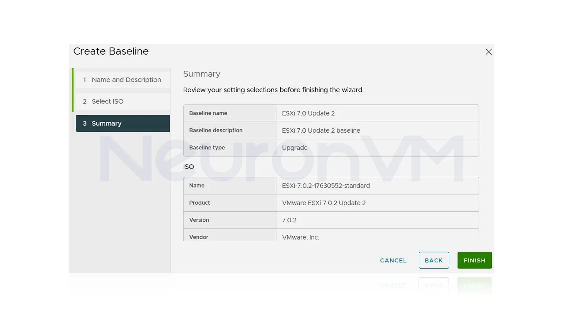Cancel the baseline wizard
Image resolution: width=563 pixels, height=317 pixels.
coord(393,260)
